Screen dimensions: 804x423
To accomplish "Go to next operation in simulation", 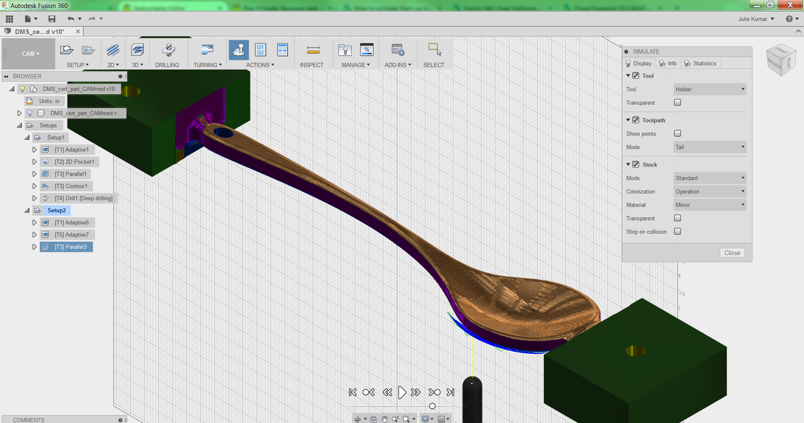I will (x=435, y=392).
